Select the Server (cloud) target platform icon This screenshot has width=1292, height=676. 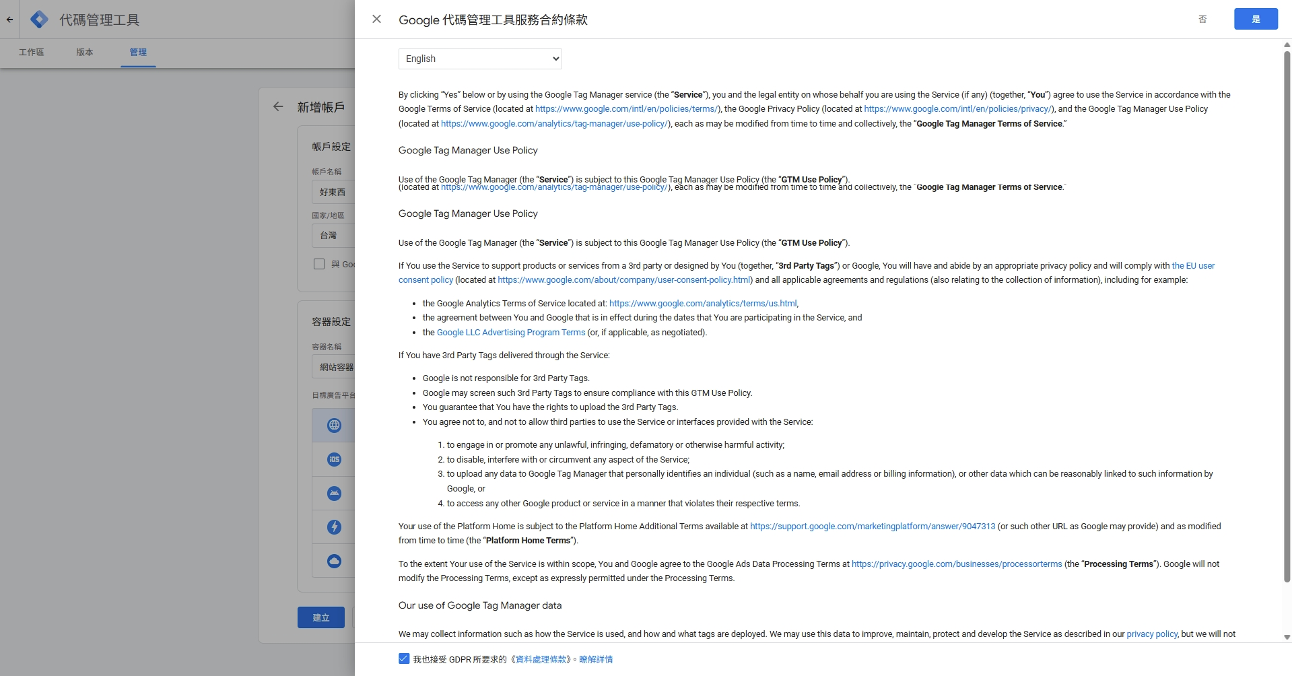[334, 561]
